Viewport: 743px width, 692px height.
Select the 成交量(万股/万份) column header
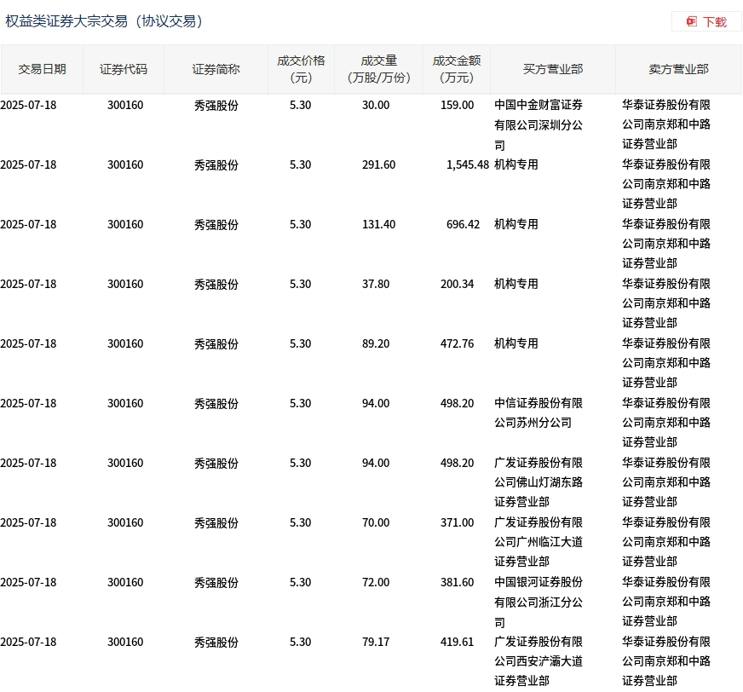point(378,70)
